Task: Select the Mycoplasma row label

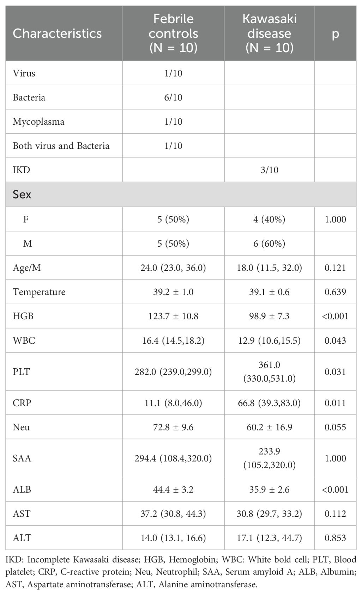Action: 38,122
